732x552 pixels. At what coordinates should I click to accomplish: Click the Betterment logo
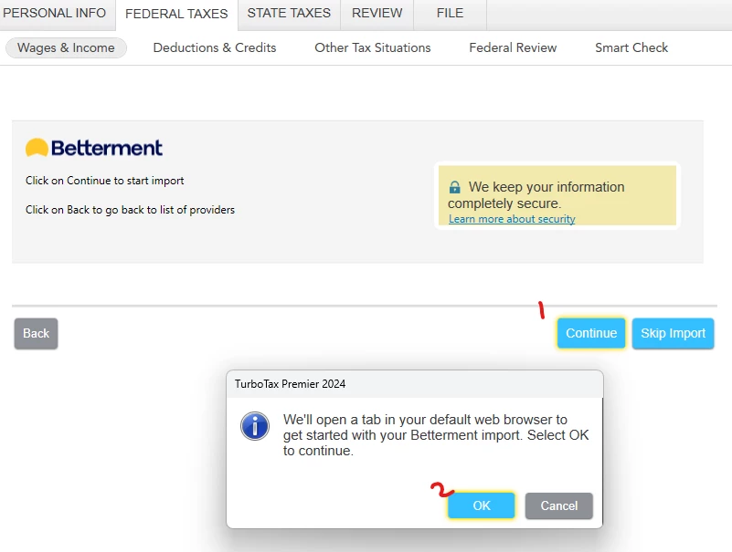click(x=94, y=148)
